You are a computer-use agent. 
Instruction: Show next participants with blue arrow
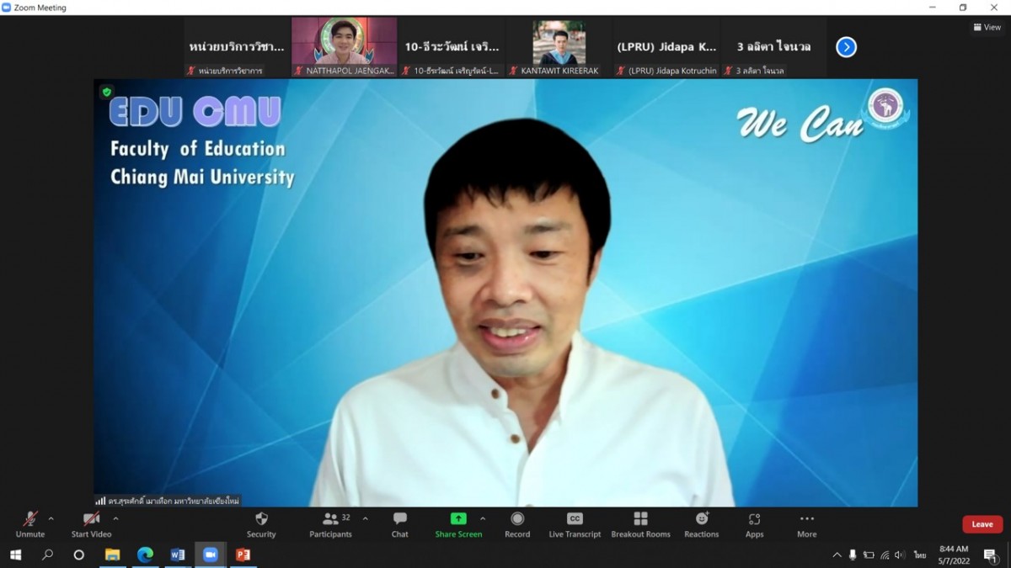(846, 47)
